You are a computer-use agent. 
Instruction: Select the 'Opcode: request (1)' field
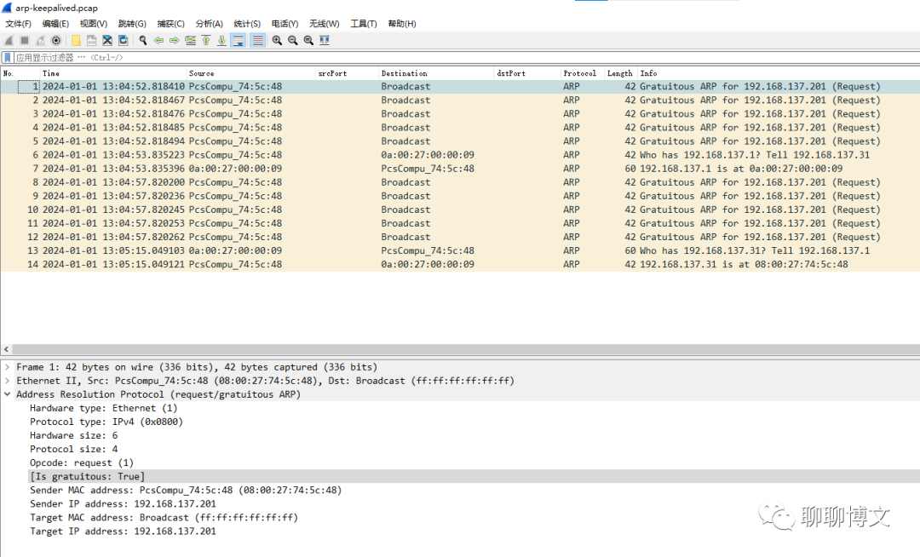point(82,462)
